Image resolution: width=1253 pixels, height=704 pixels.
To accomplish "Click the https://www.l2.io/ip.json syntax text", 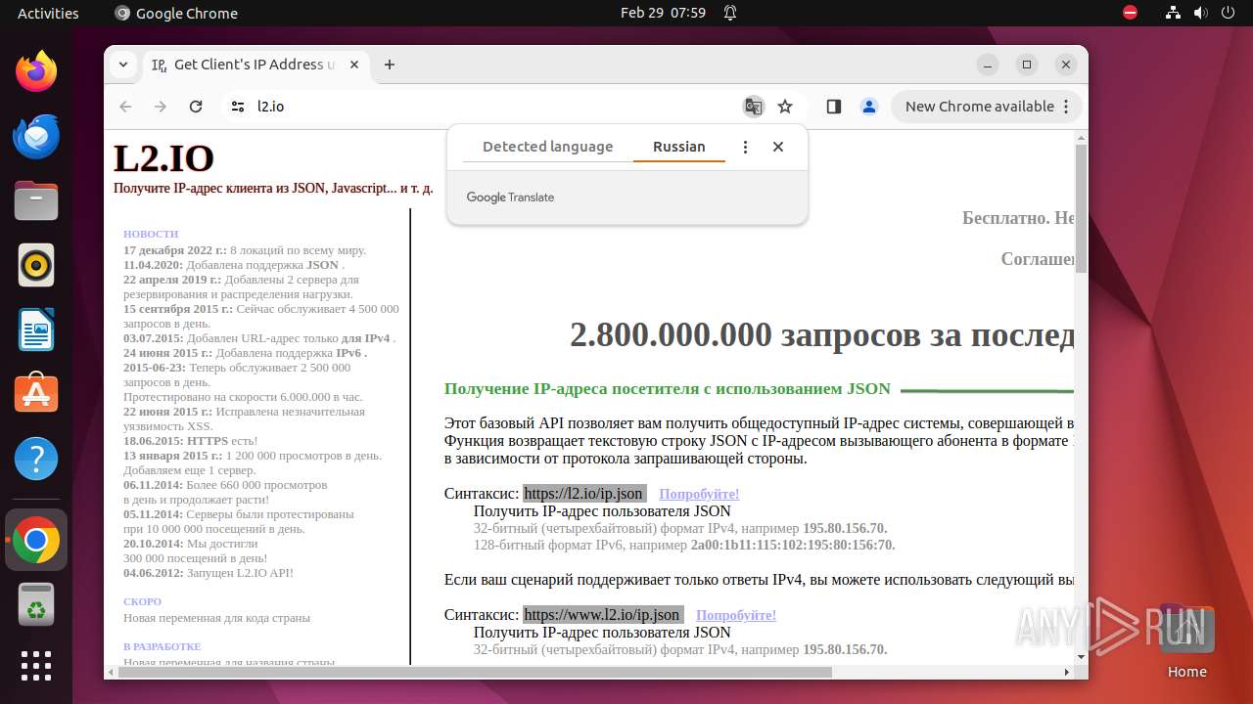I will tap(602, 615).
